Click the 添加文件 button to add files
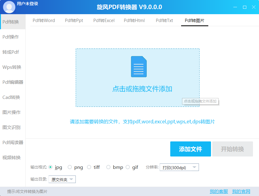 [x=190, y=149]
